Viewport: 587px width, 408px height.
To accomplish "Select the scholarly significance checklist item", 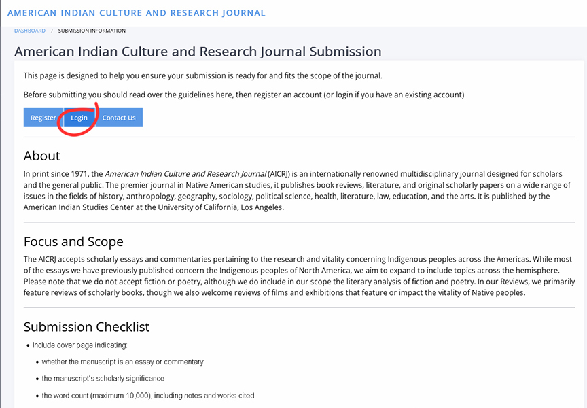I will pos(103,379).
